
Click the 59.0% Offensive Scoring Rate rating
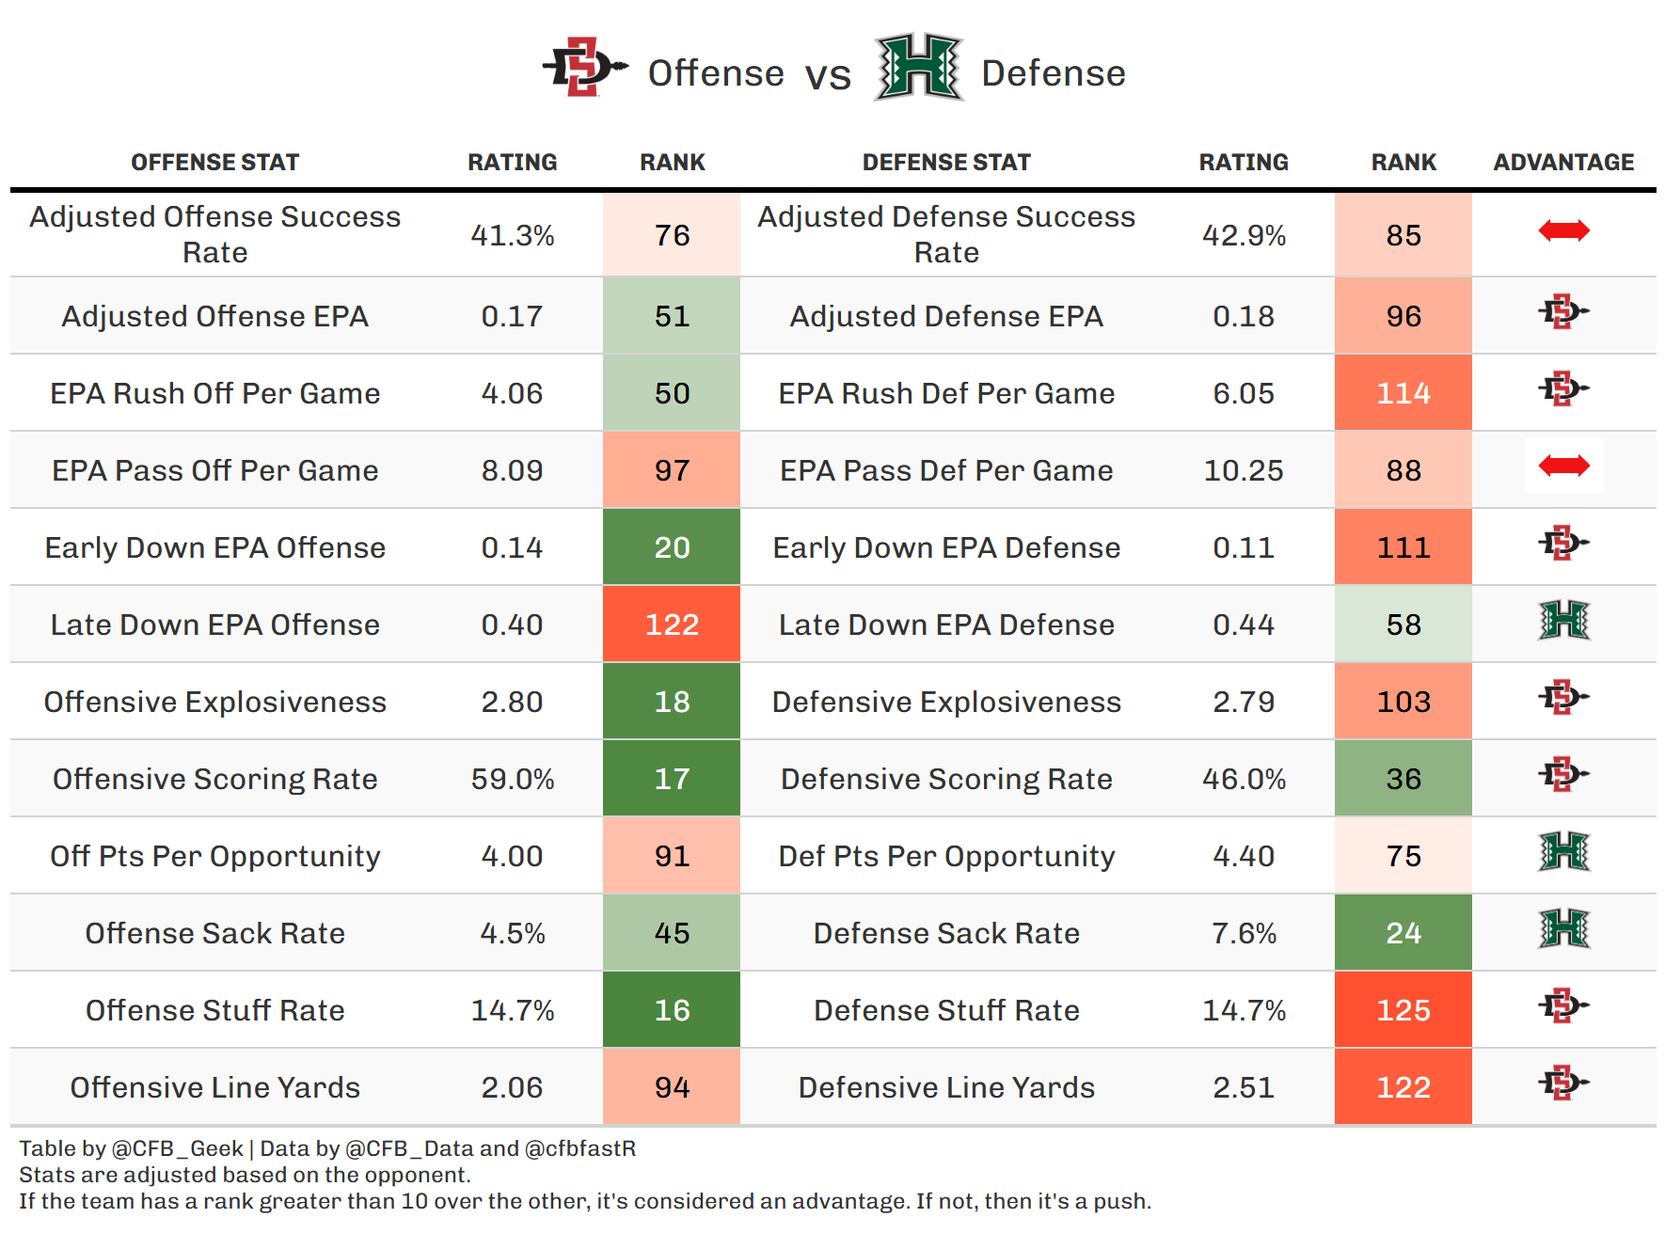pos(512,779)
